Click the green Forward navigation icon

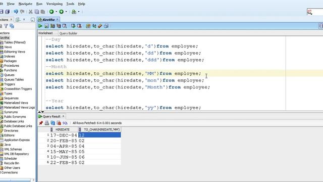coord(61,12)
